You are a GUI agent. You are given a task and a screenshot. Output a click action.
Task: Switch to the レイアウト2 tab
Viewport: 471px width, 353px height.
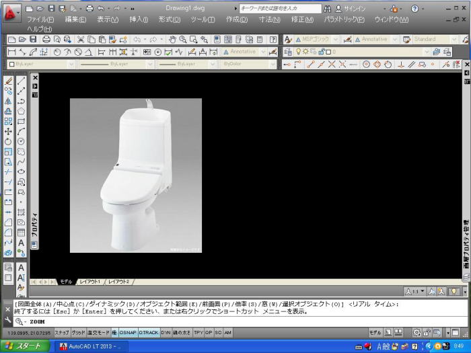(x=118, y=282)
